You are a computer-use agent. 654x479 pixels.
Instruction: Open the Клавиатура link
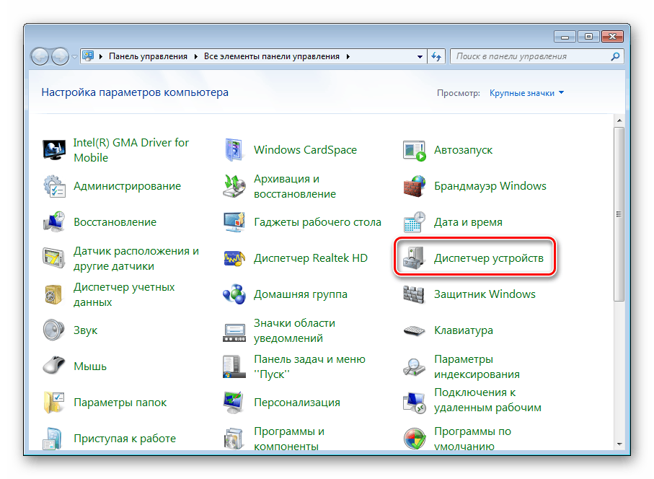pos(464,330)
